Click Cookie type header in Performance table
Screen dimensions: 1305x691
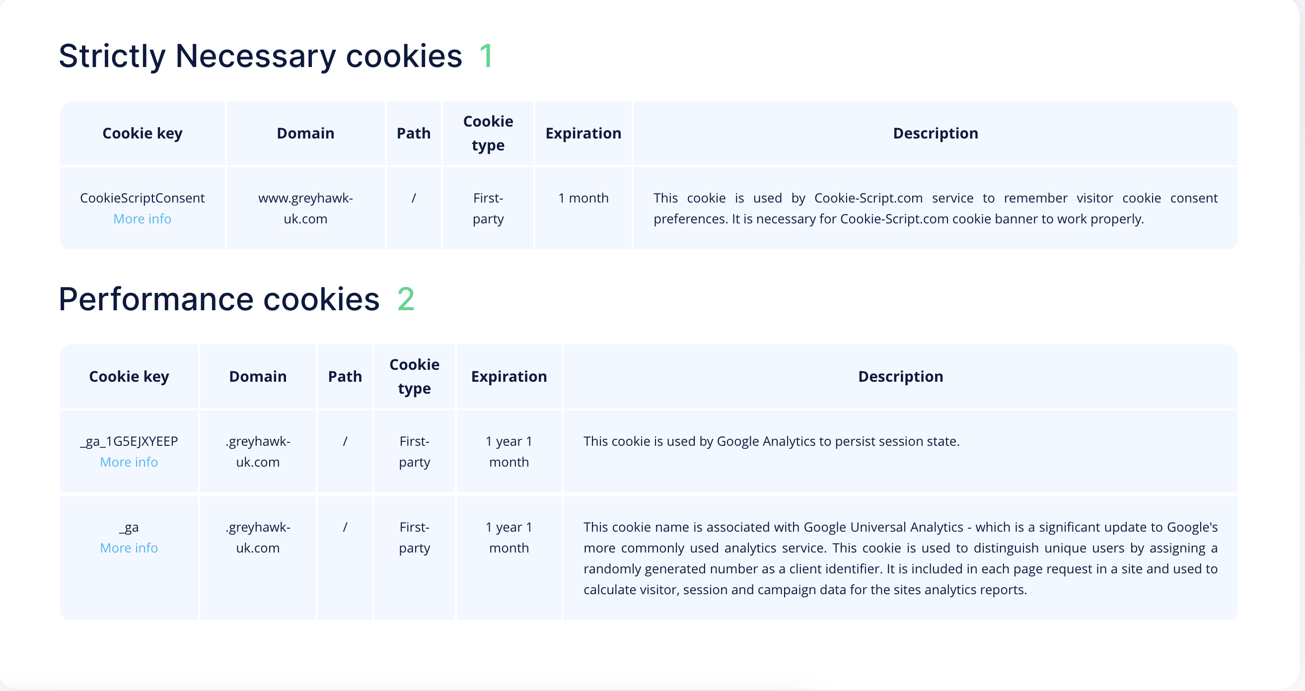(x=415, y=376)
